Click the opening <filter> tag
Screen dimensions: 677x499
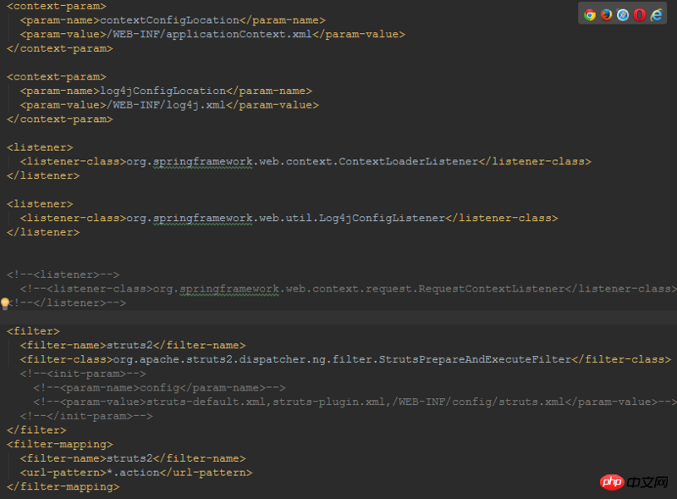click(x=33, y=331)
